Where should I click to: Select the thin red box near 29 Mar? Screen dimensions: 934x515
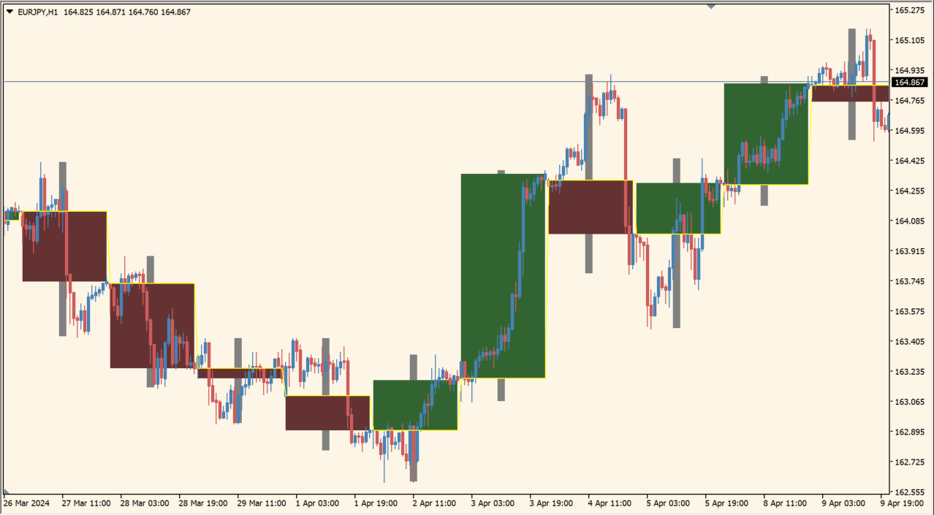pyautogui.click(x=240, y=373)
